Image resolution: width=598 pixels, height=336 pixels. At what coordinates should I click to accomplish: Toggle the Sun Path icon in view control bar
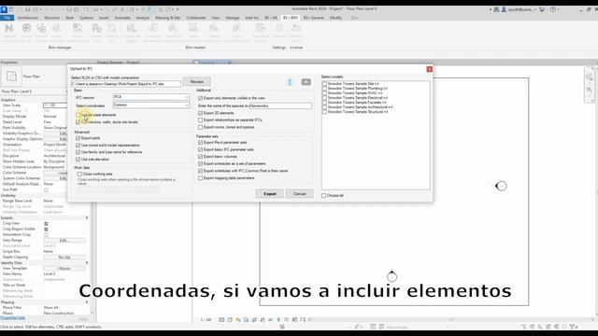tap(238, 320)
